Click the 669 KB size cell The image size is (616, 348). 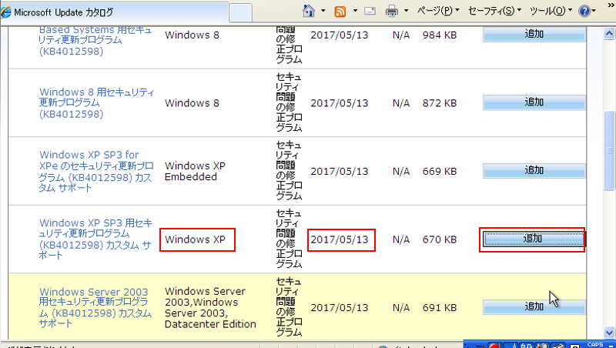[x=440, y=171]
